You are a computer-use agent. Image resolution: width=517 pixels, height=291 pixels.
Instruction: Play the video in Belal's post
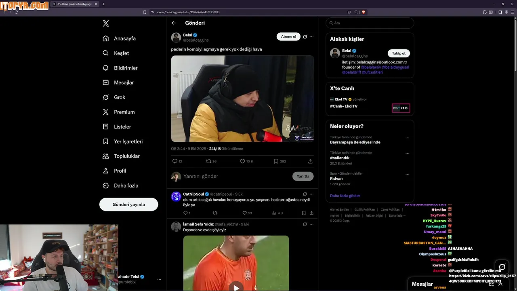pos(242,99)
